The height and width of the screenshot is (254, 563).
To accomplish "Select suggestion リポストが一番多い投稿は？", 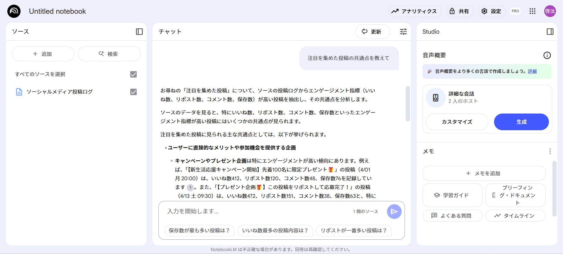I will 354,231.
